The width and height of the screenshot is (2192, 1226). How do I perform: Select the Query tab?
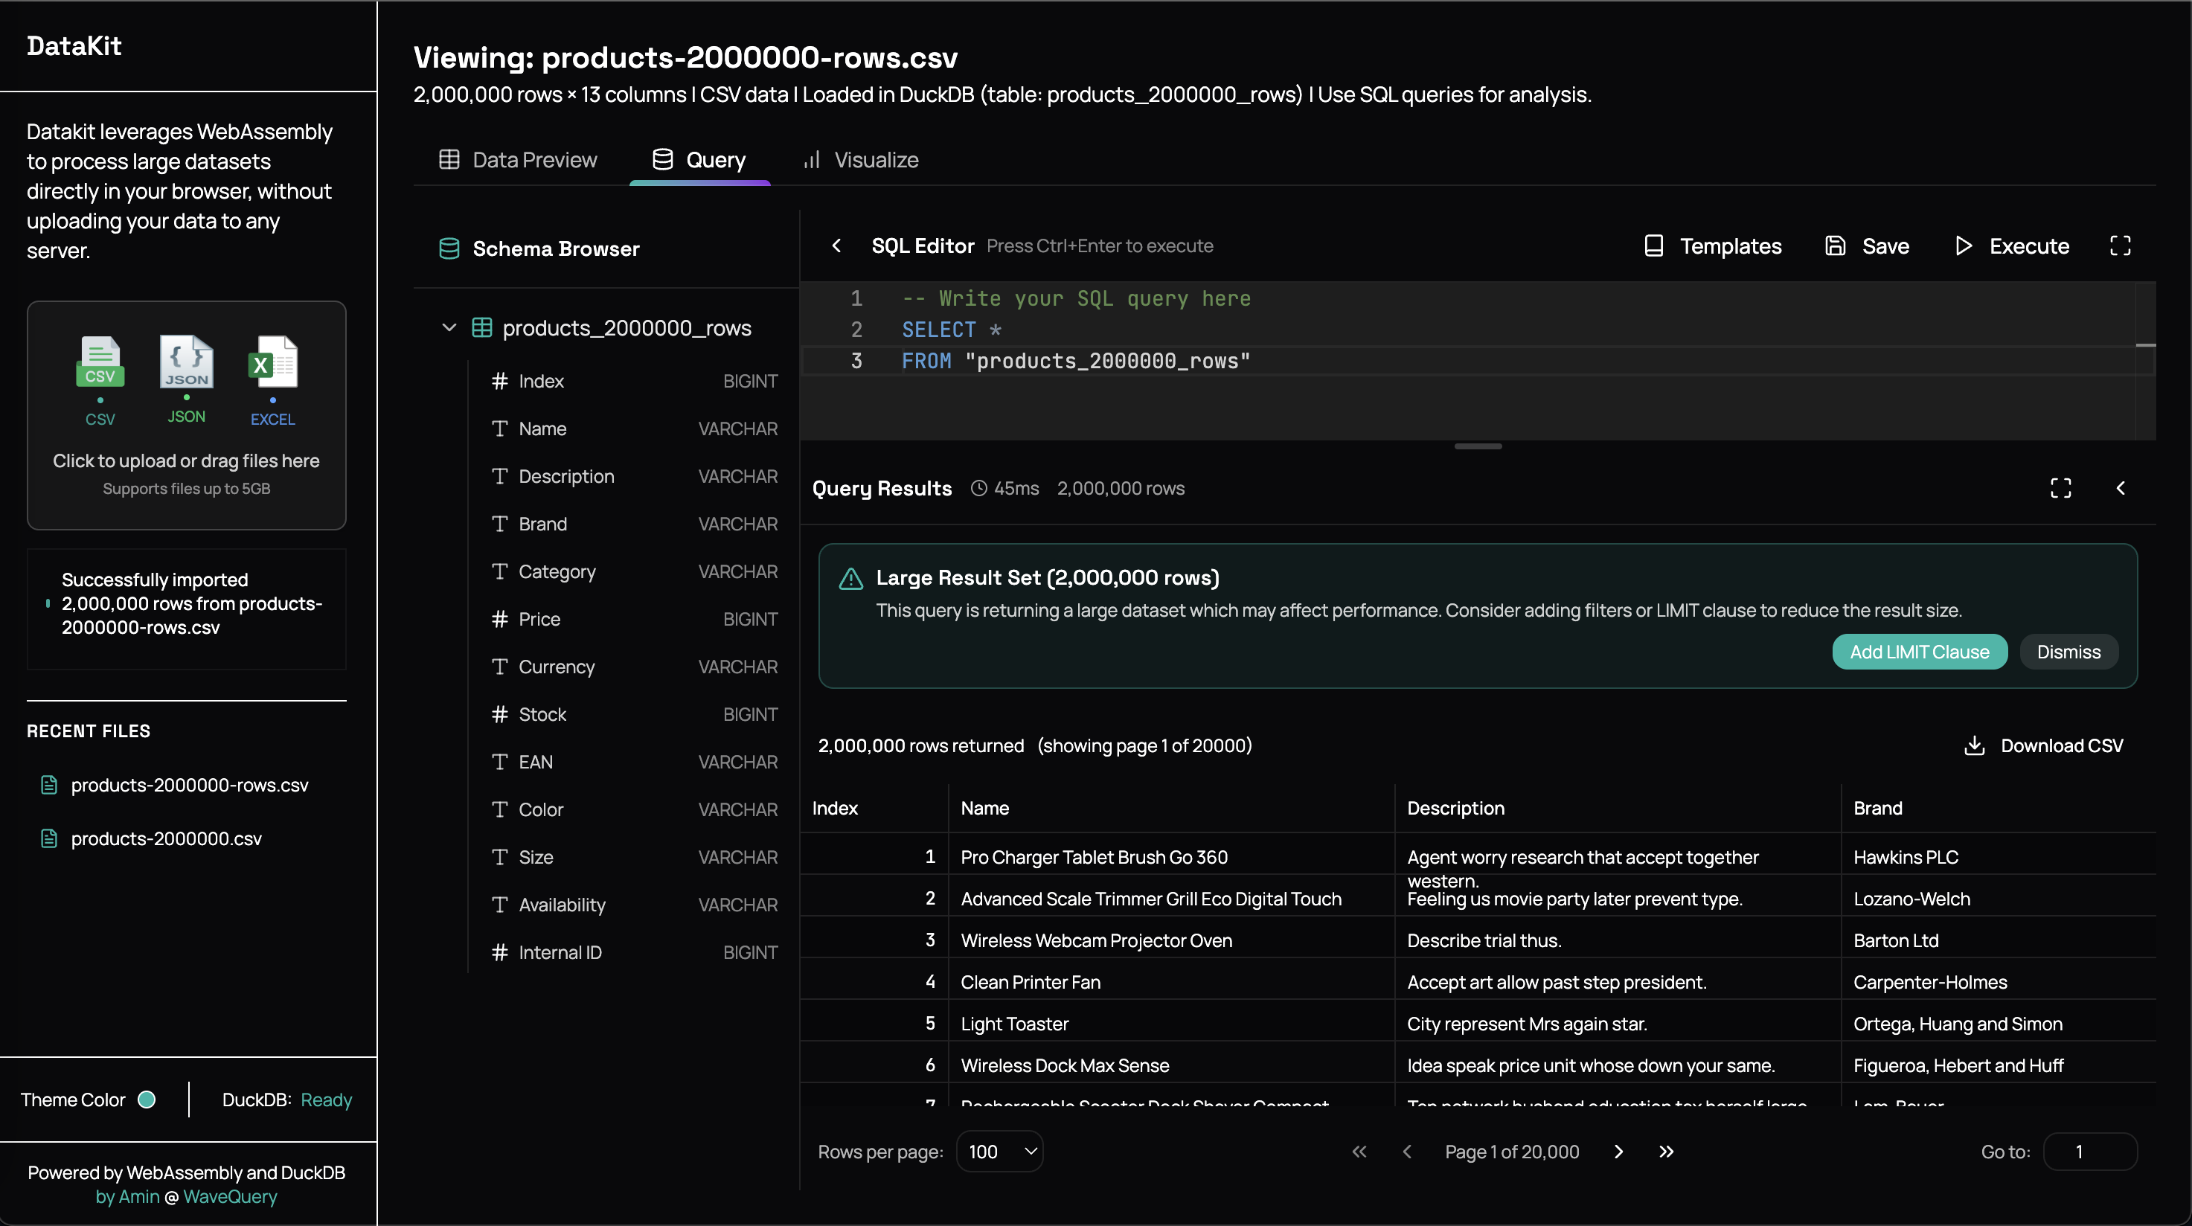[x=699, y=160]
